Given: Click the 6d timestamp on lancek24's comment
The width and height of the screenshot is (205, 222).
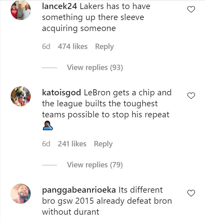Looking at the screenshot, I should coord(46,47).
